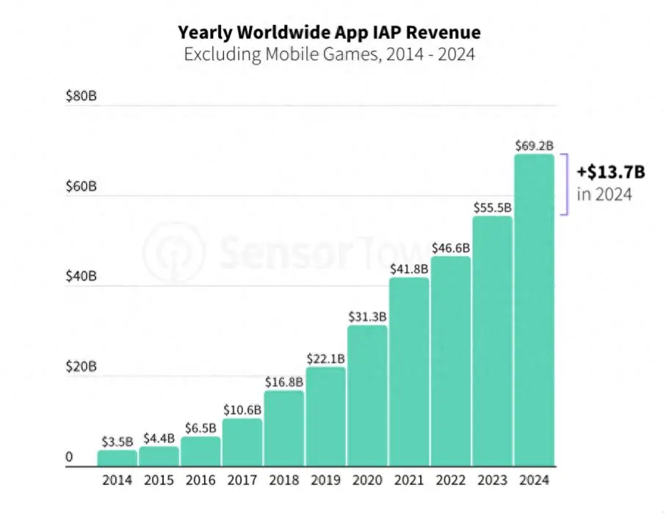Image resolution: width=666 pixels, height=515 pixels.
Task: Click the Sensor Tower watermark logo icon
Action: 174,253
